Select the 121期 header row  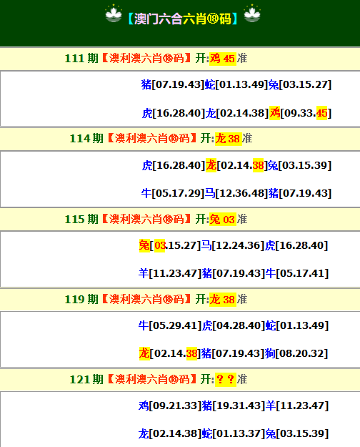(x=180, y=380)
